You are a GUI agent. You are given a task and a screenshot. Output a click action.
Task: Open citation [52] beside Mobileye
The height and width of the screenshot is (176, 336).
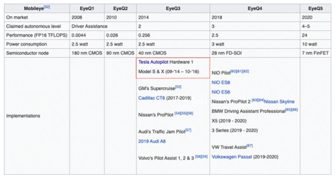tap(47, 7)
